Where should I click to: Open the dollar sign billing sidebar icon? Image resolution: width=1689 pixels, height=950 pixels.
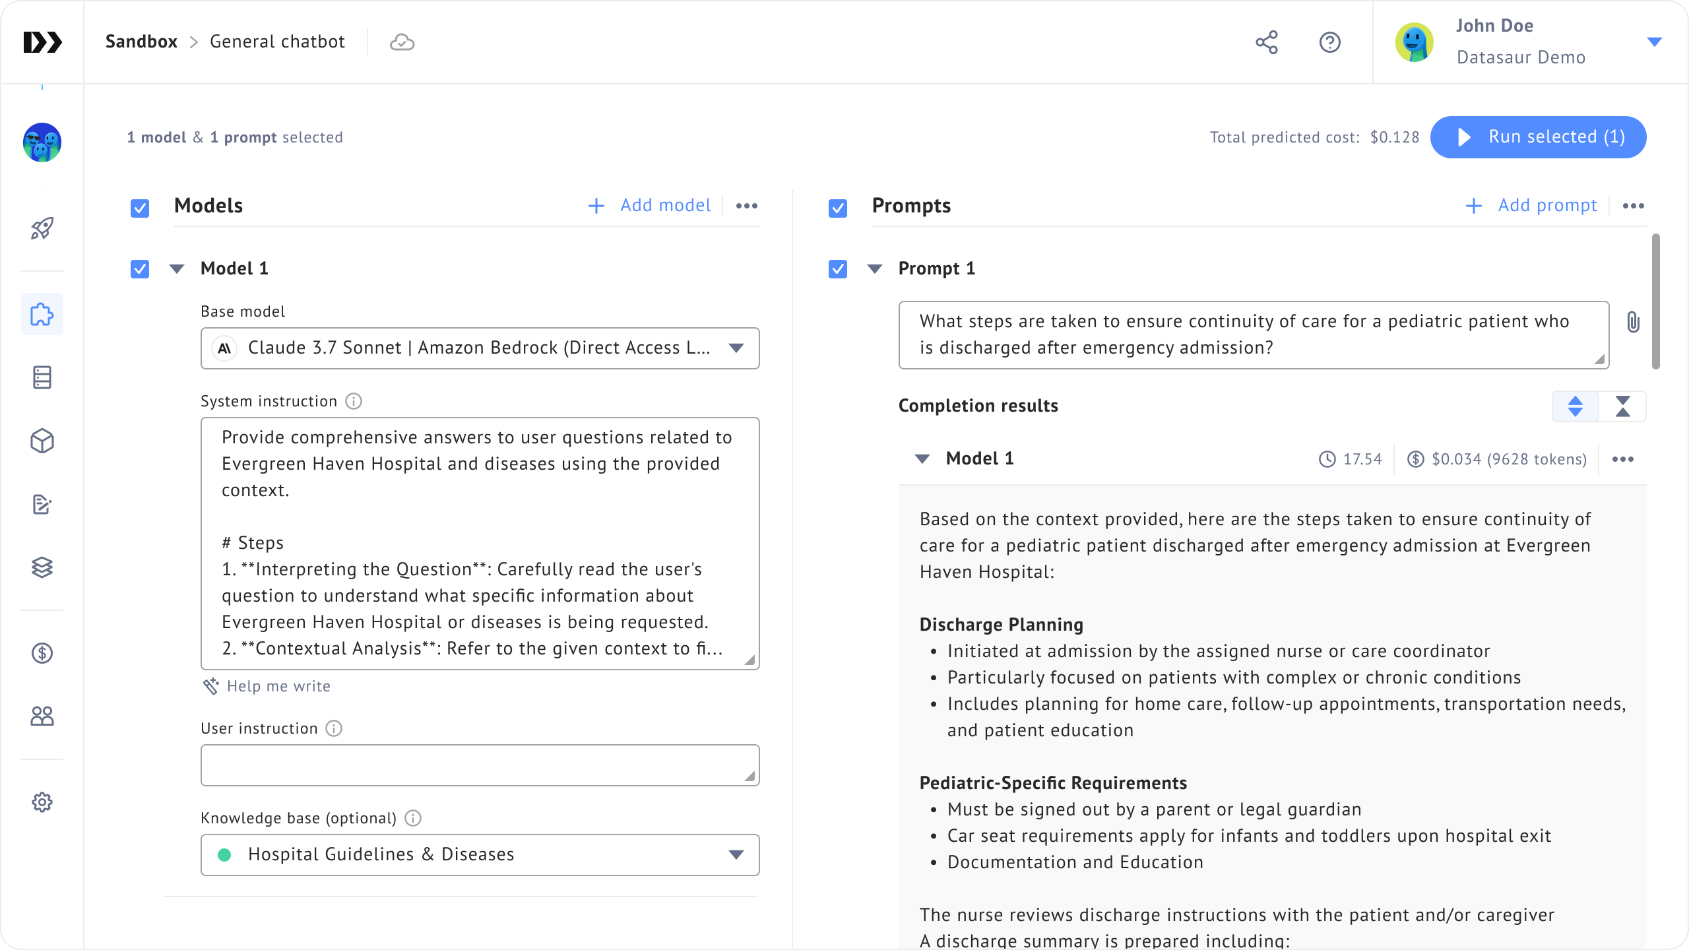point(42,653)
